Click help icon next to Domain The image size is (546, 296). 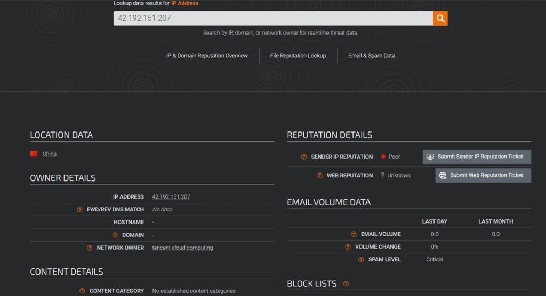[x=115, y=235]
